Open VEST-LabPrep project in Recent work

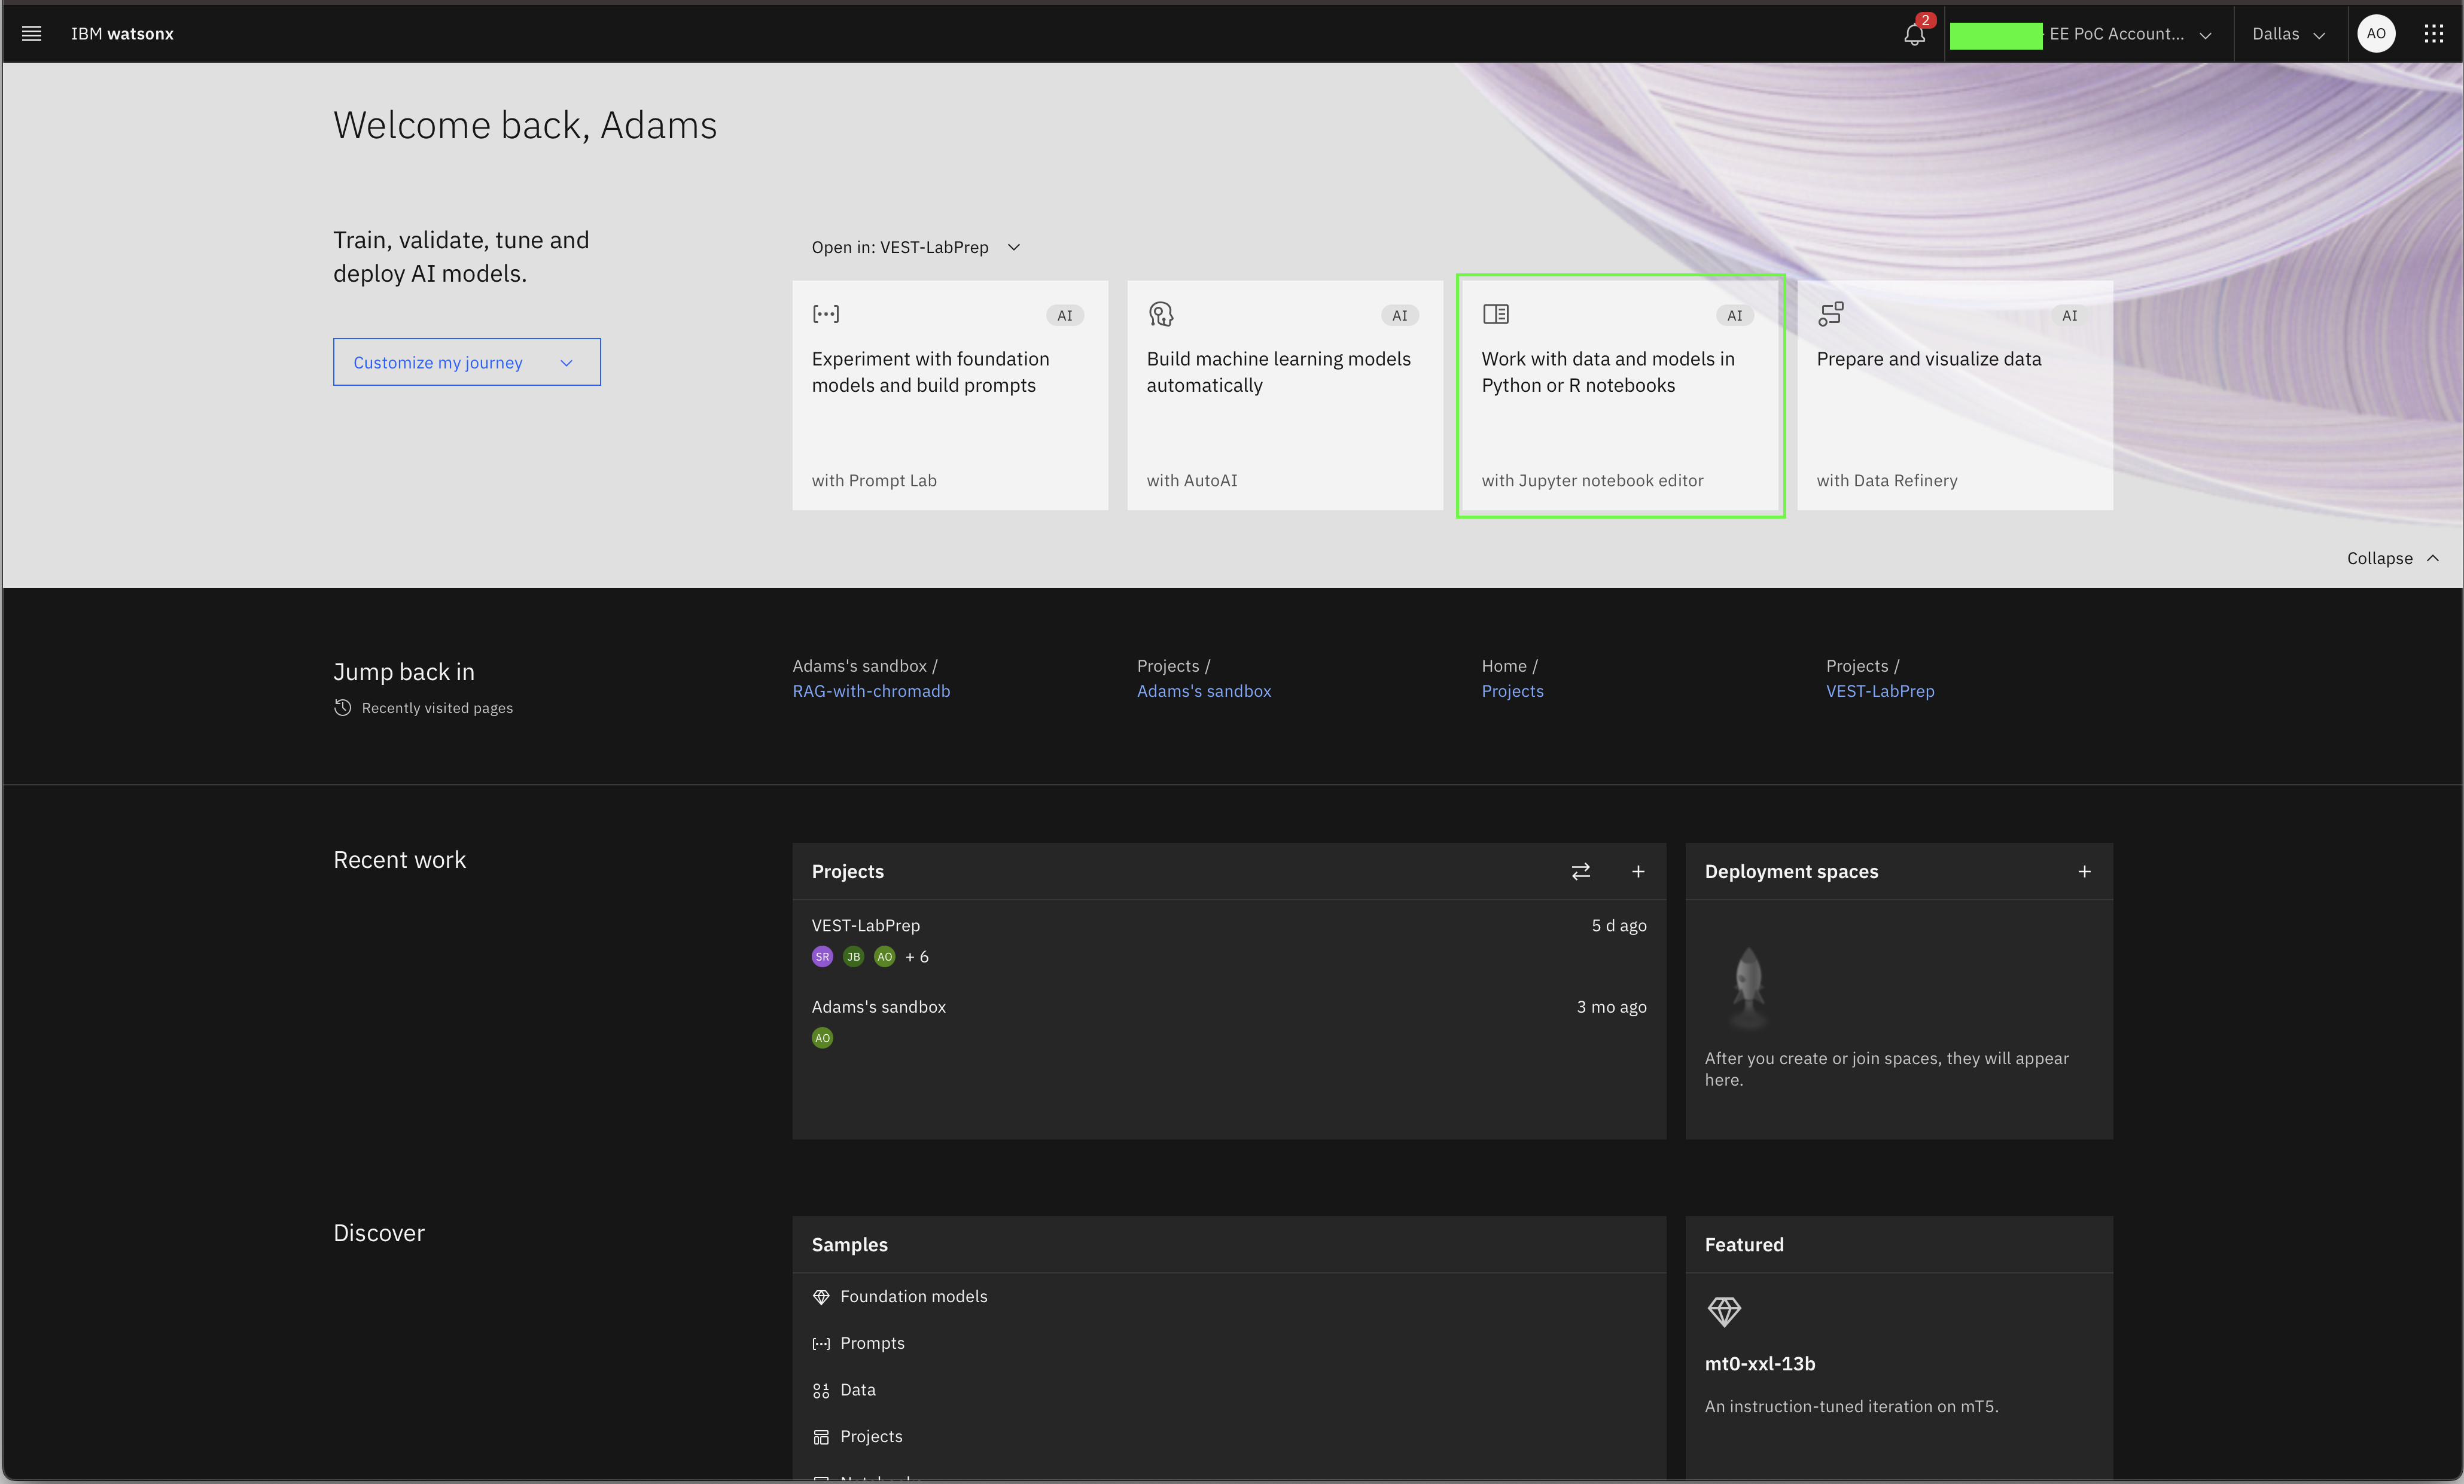point(866,925)
